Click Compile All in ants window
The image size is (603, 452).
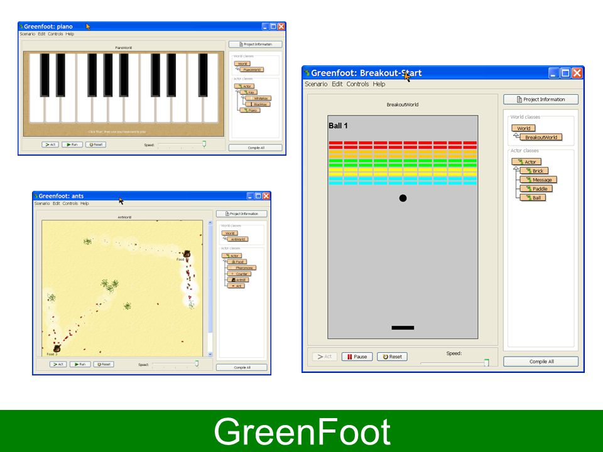click(x=241, y=367)
